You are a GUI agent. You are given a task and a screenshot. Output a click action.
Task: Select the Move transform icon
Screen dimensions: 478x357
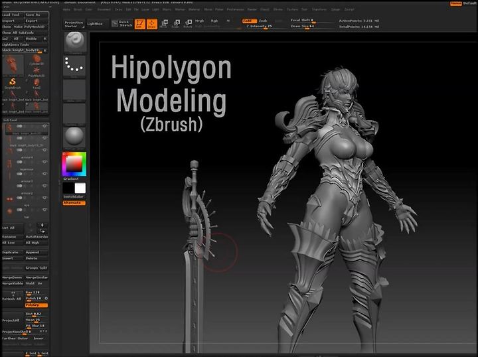pos(164,24)
